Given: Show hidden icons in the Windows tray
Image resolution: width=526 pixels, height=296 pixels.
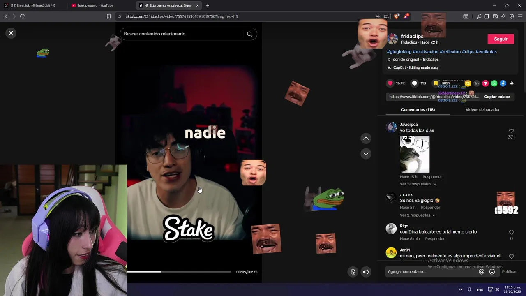Looking at the screenshot, I should click(x=461, y=289).
